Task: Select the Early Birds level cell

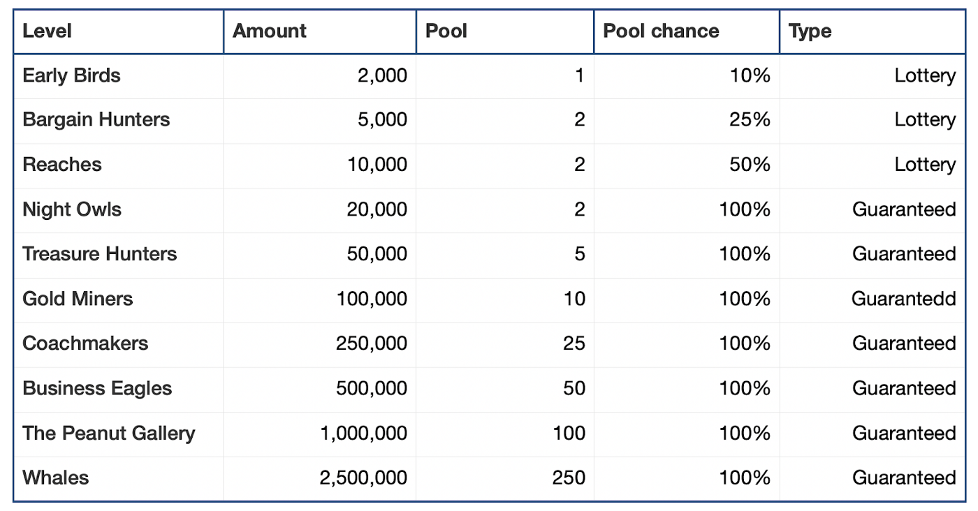Action: (119, 76)
